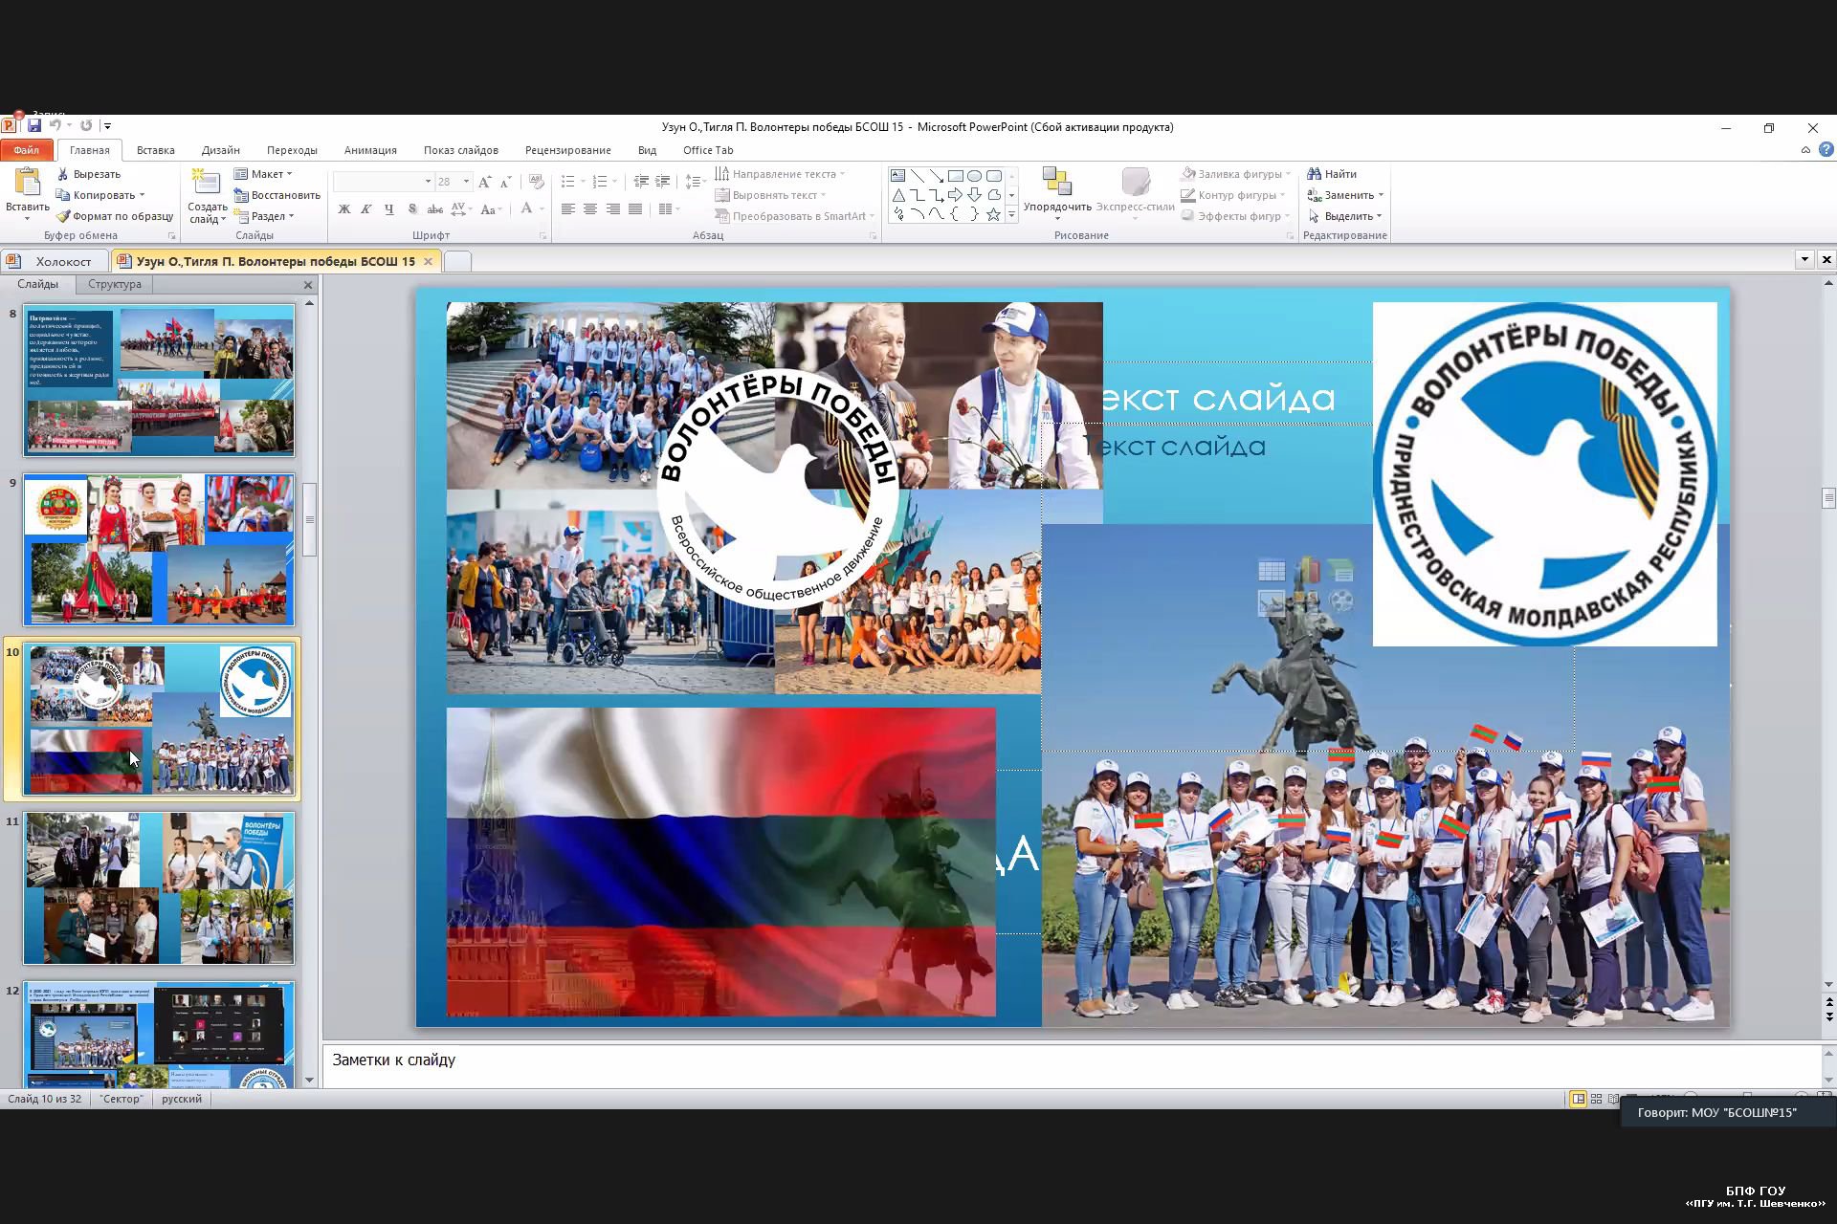
Task: Switch to the Вставка (Insert) ribbon tab
Action: click(155, 150)
